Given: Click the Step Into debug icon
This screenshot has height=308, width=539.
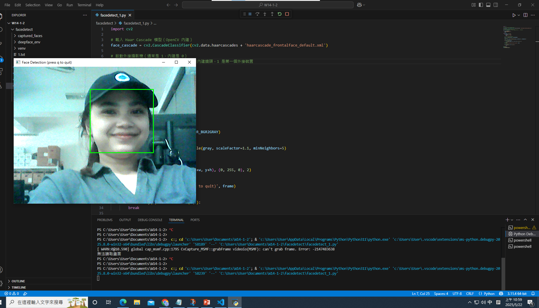Looking at the screenshot, I should [265, 14].
